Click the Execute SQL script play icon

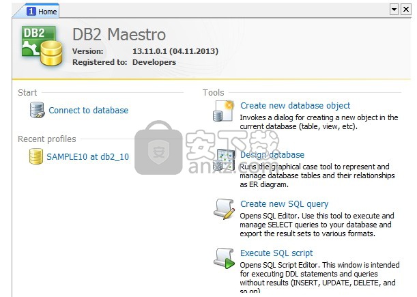(224, 258)
